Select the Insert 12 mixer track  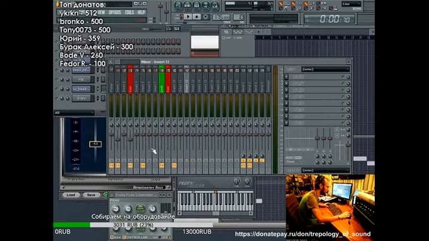[186, 79]
